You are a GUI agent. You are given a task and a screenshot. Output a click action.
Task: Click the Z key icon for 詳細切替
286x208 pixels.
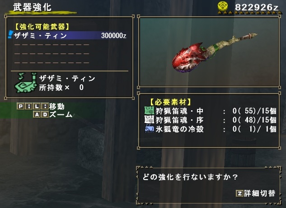pos(239,194)
